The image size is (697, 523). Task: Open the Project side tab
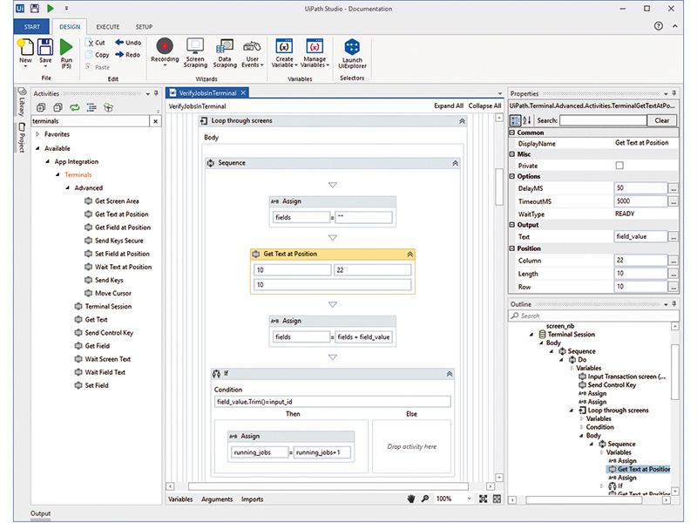pyautogui.click(x=21, y=138)
